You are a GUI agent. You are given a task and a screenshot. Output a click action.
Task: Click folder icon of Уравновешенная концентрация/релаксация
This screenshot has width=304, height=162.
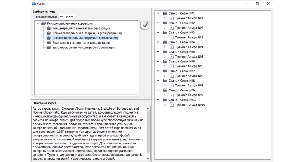tap(49, 48)
